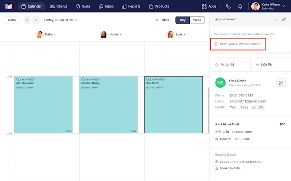Open Nina Smith's client profile

pyautogui.click(x=237, y=81)
